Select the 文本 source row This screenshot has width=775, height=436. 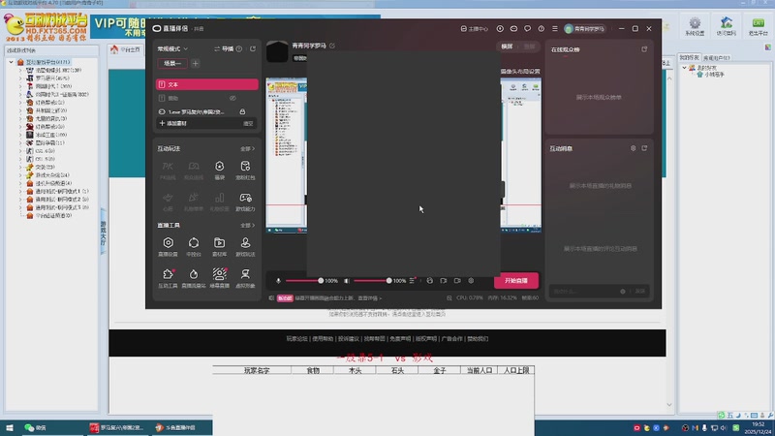pyautogui.click(x=207, y=84)
